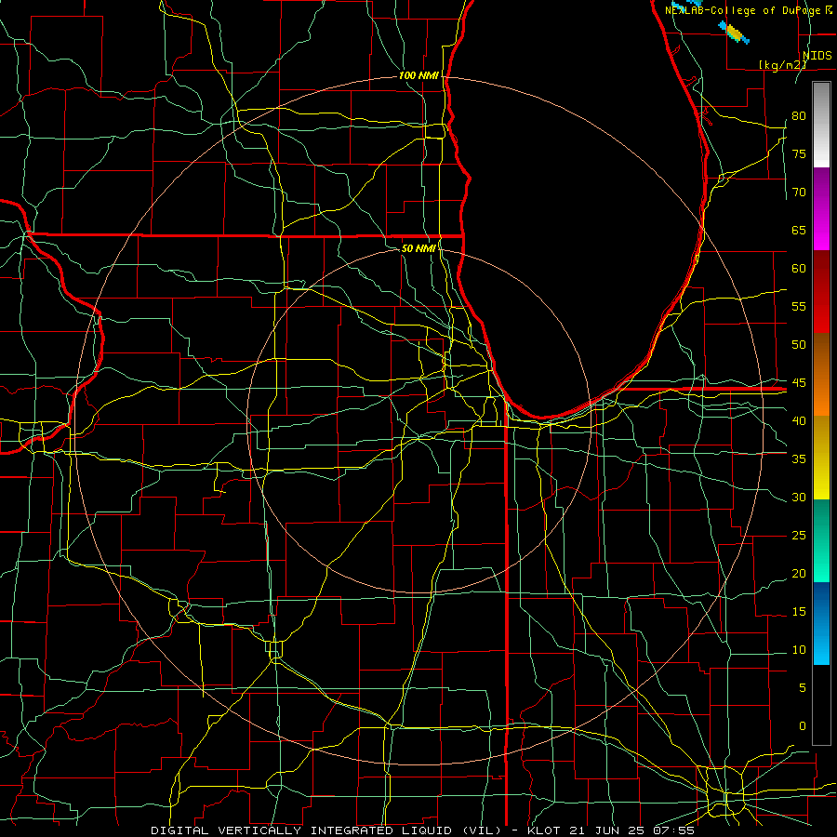The height and width of the screenshot is (837, 837).
Task: Click the 55 value on the VIL scale
Action: pos(799,306)
